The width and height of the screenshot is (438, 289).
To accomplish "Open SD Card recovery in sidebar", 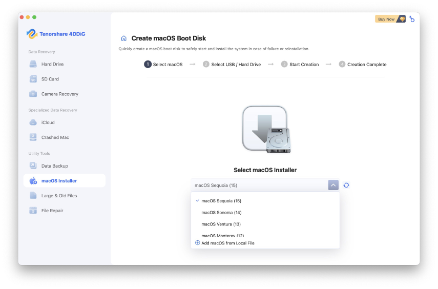I will point(64,79).
